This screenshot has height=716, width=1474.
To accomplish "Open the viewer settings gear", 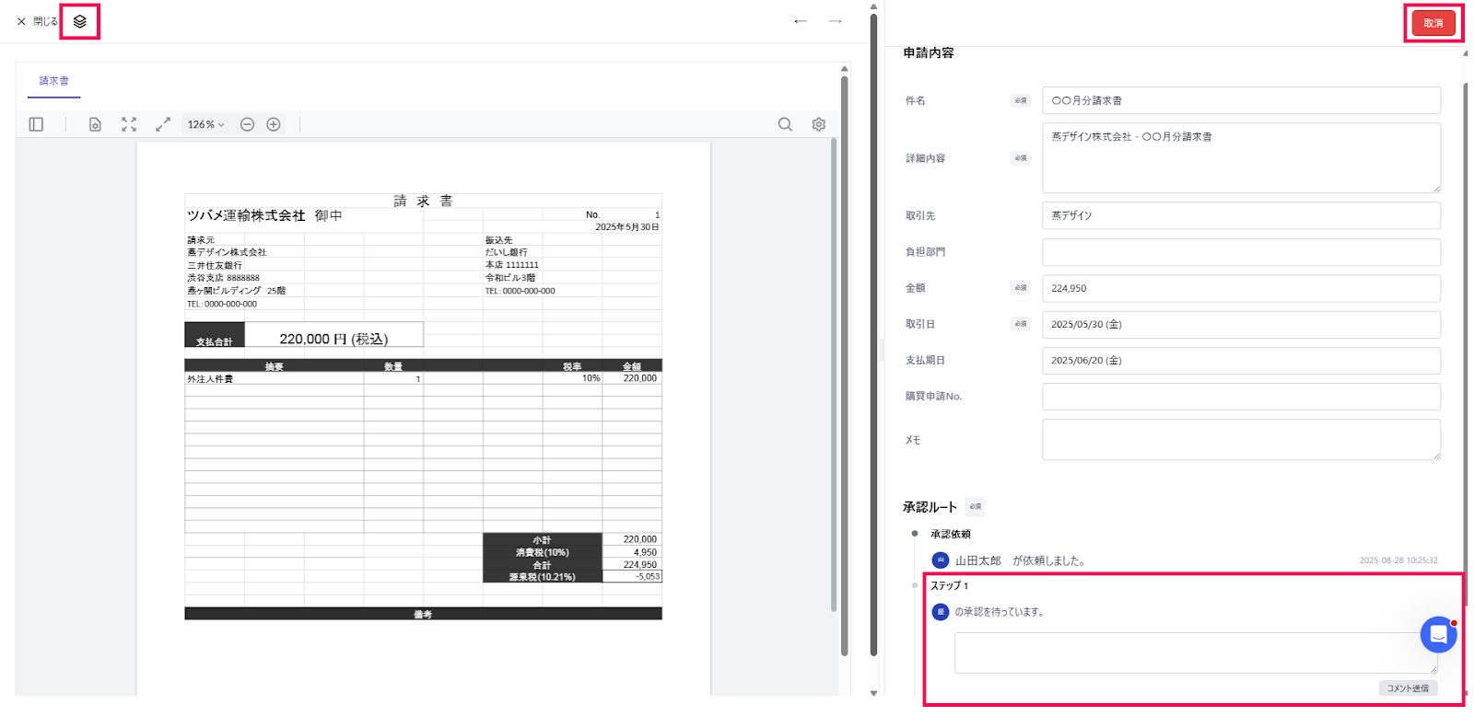I will [818, 124].
